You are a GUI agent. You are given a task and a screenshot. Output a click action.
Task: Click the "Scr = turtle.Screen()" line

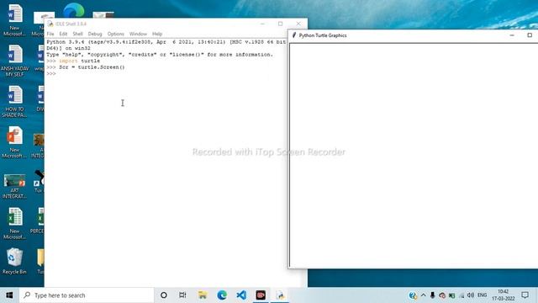pos(92,67)
